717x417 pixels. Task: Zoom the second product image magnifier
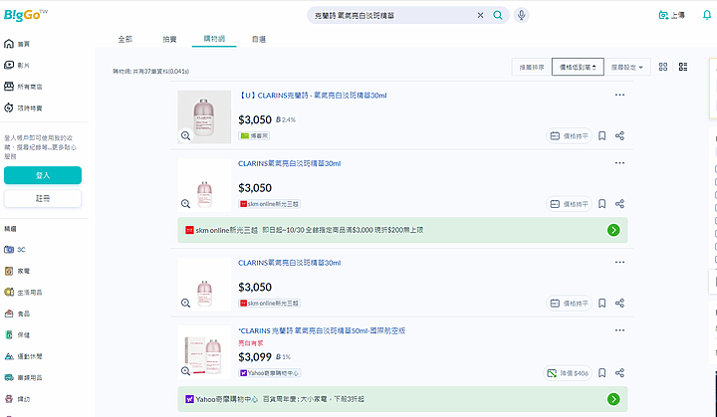pyautogui.click(x=185, y=203)
